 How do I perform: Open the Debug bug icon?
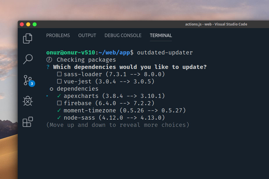tap(28, 101)
